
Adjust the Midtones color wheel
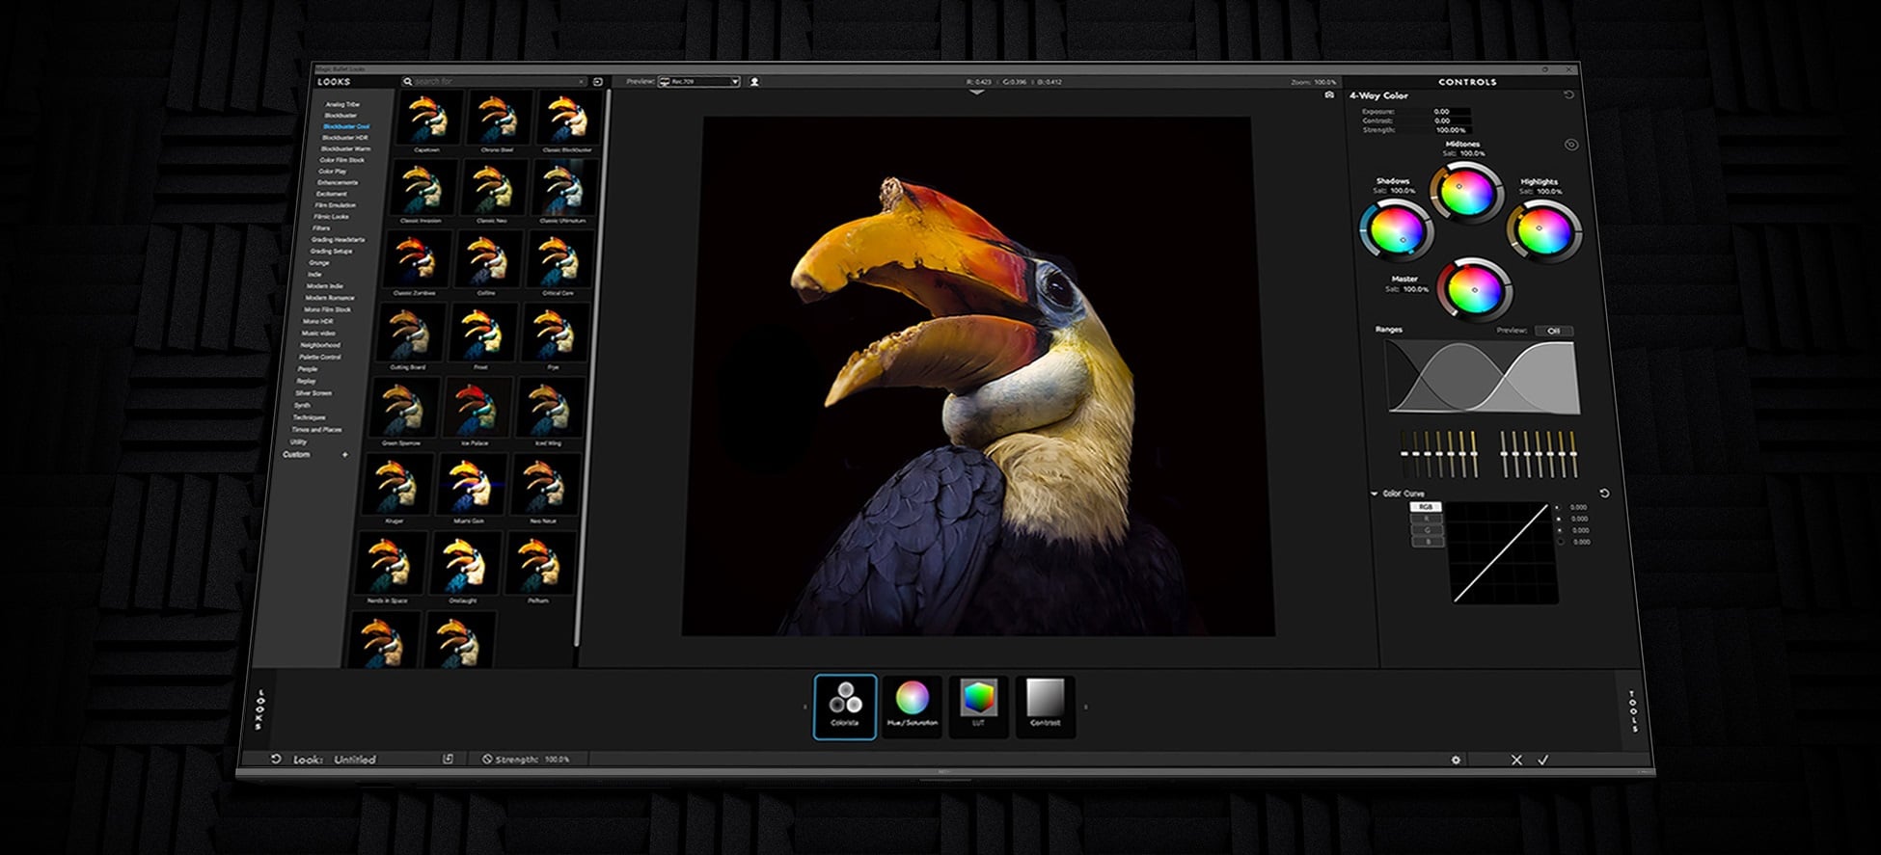(1466, 193)
